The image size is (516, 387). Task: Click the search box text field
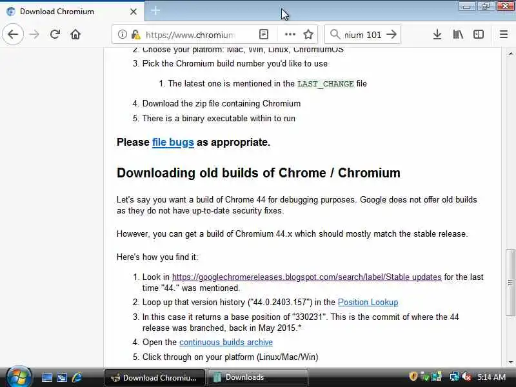pyautogui.click(x=363, y=35)
